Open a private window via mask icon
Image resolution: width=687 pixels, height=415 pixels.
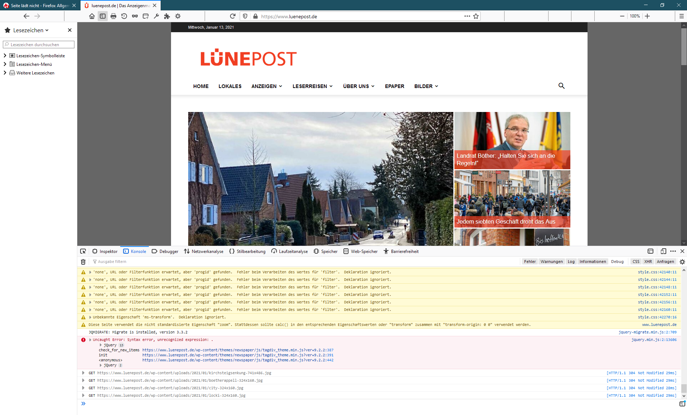(x=135, y=16)
